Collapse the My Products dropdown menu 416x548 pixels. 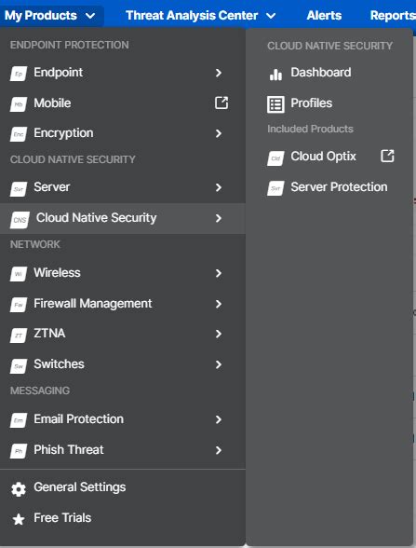point(50,15)
